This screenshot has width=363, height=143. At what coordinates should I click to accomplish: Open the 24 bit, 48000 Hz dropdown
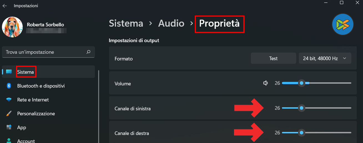click(x=325, y=58)
